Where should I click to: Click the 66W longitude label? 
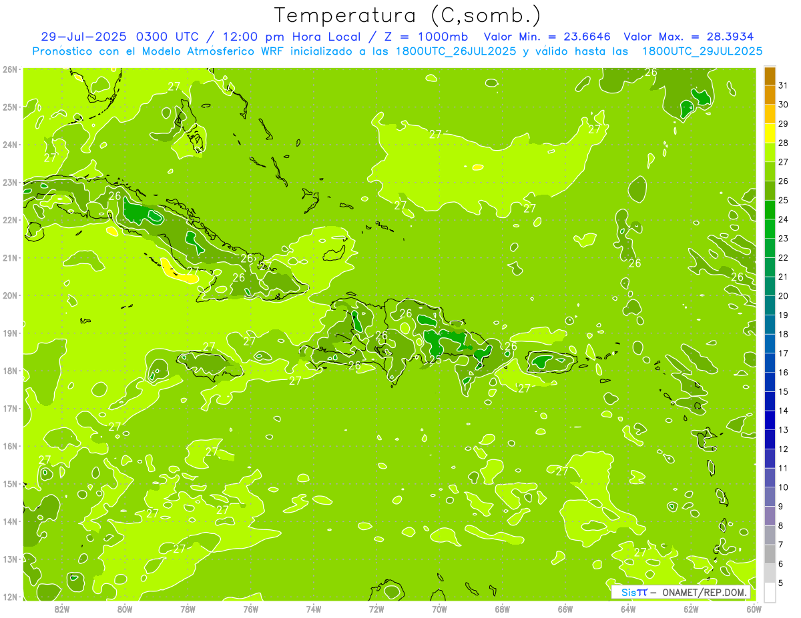pyautogui.click(x=565, y=609)
